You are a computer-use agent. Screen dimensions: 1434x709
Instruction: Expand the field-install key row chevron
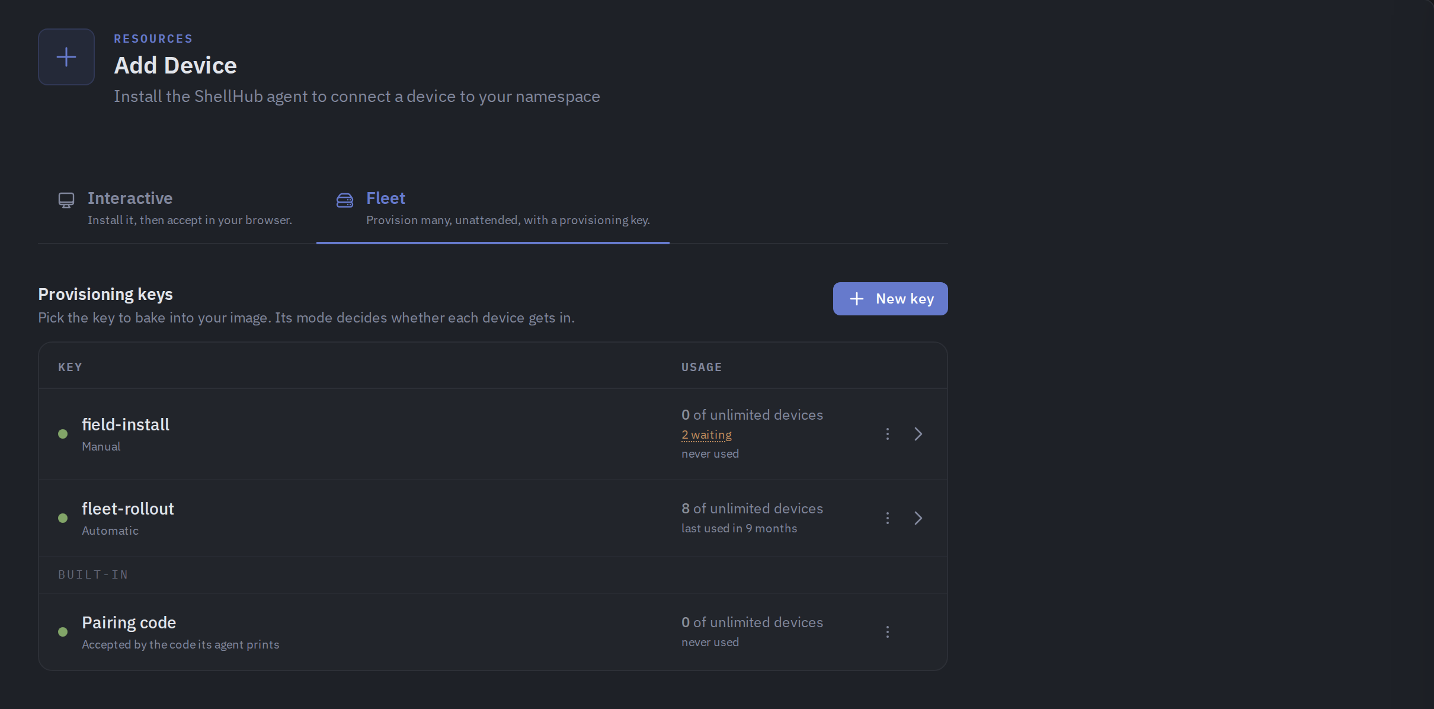coord(918,434)
